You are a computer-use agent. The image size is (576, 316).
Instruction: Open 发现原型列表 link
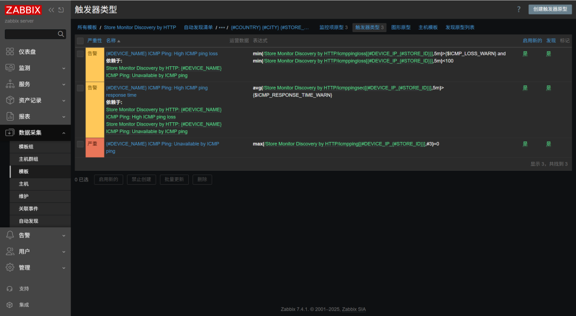click(460, 28)
